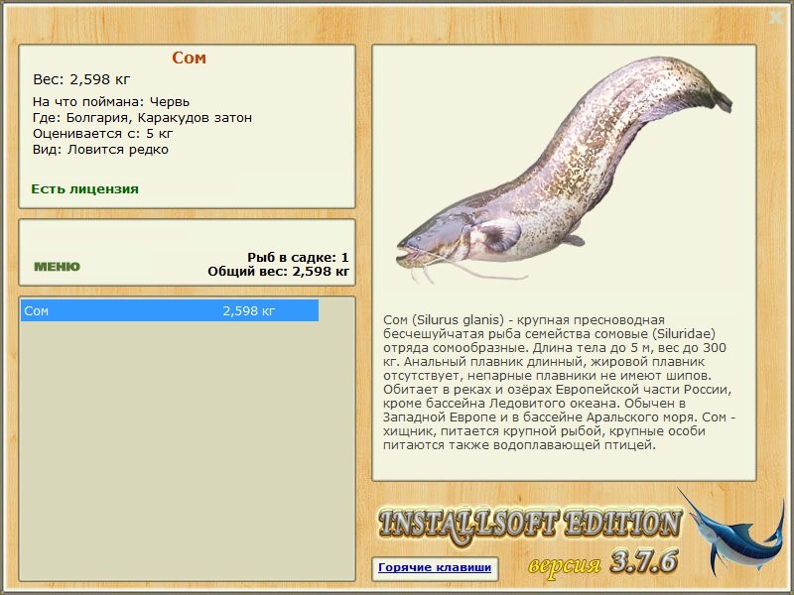Click the На что поймана: Червь line

click(111, 102)
